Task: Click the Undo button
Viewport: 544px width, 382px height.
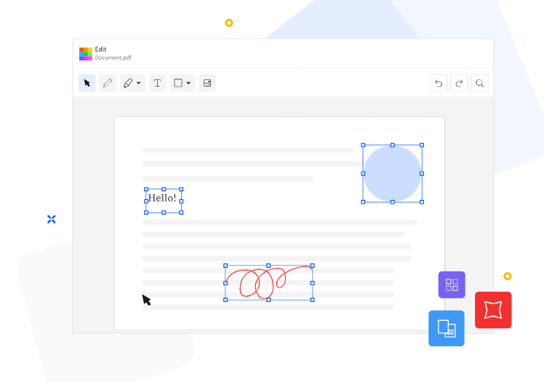Action: (x=439, y=83)
